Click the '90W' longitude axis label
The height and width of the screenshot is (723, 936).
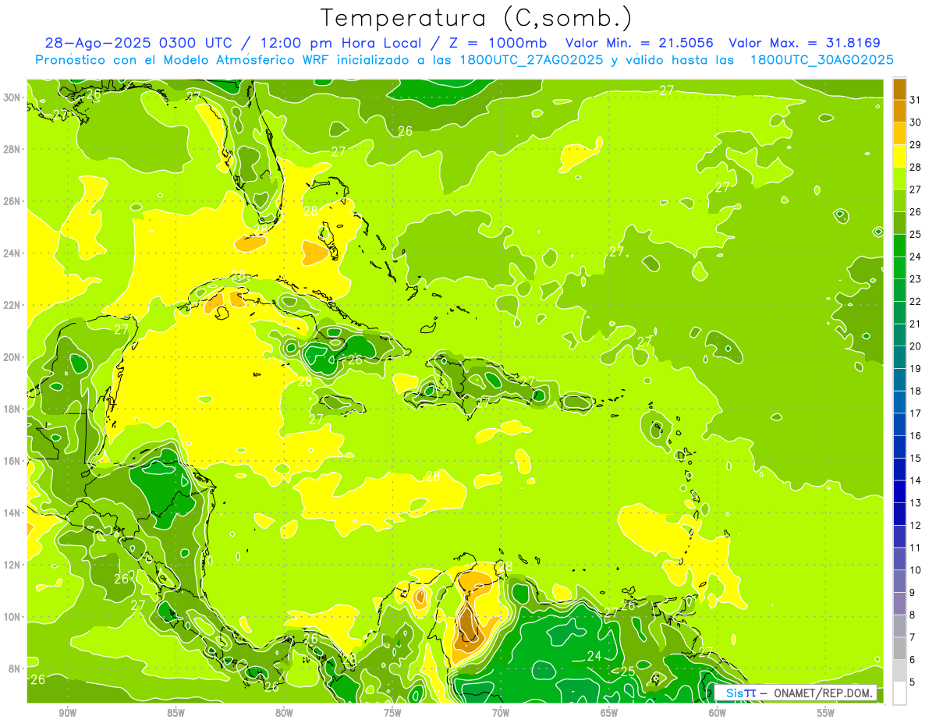[x=68, y=713]
